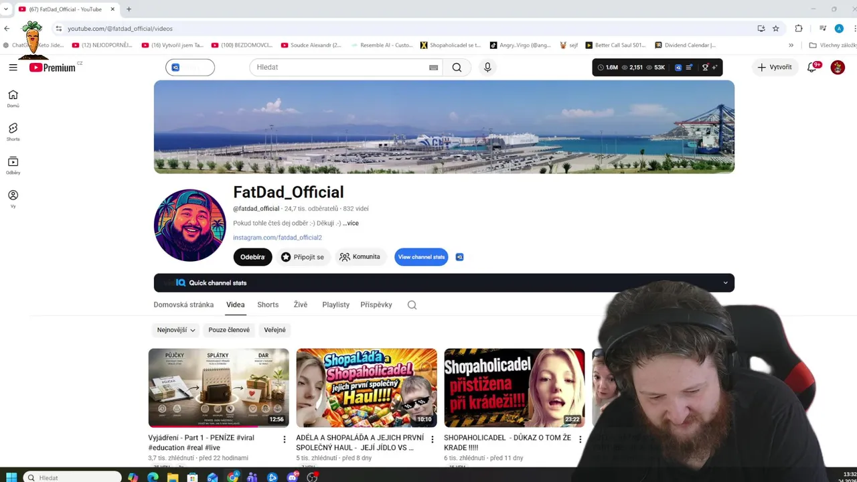This screenshot has height=482, width=857.
Task: Open Copilot from the taskbar
Action: coord(133,477)
